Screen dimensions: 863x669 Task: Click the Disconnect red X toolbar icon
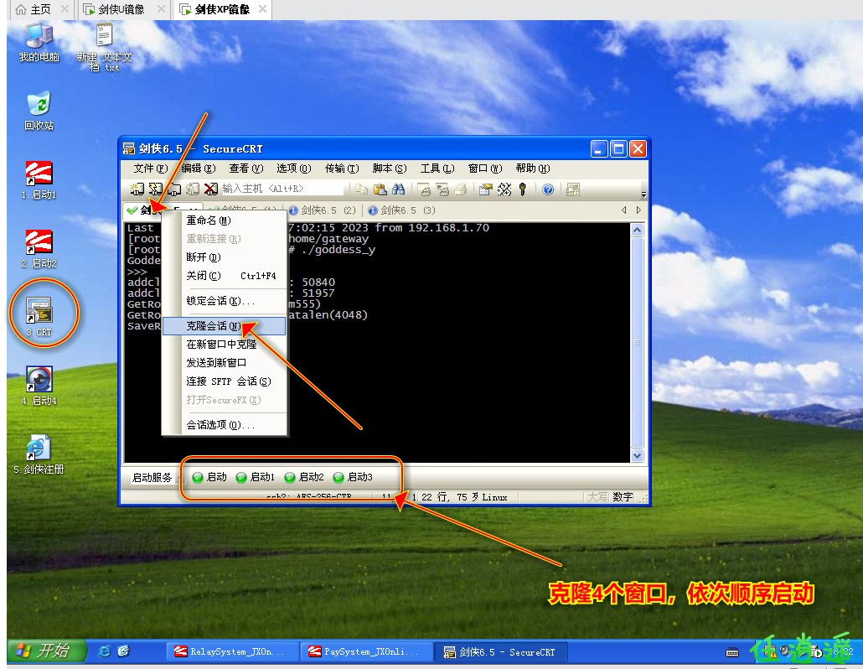(211, 189)
